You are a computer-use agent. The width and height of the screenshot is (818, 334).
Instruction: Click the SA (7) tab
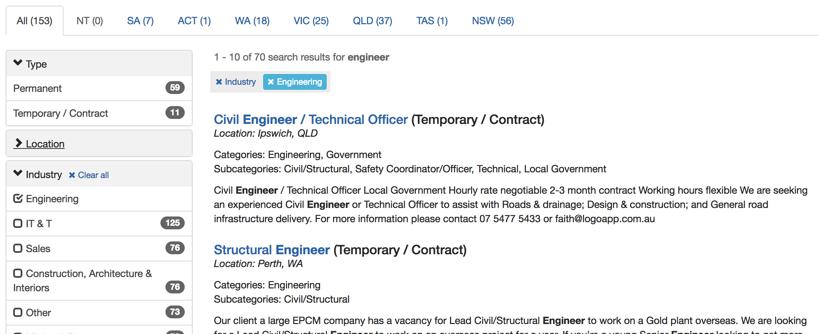(140, 21)
